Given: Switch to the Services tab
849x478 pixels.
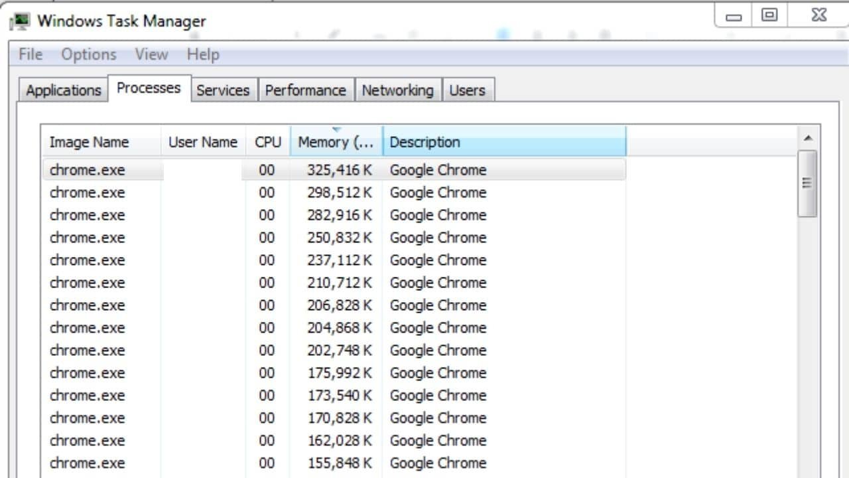Looking at the screenshot, I should coord(224,90).
